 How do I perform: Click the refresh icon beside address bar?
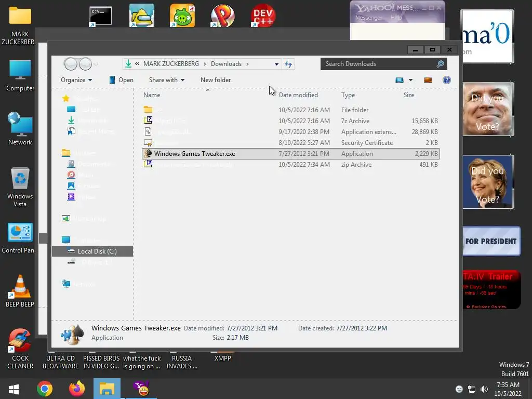coord(288,64)
